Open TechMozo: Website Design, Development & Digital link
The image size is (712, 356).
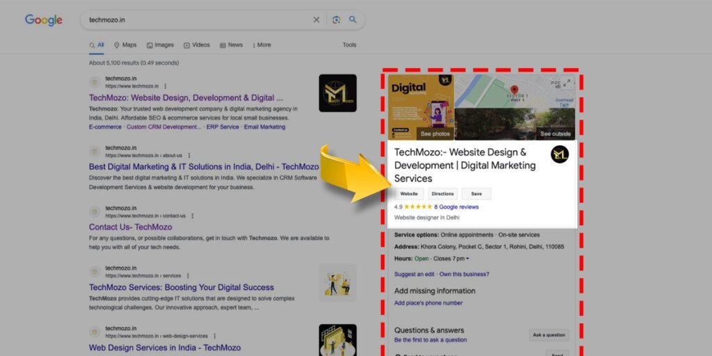186,98
